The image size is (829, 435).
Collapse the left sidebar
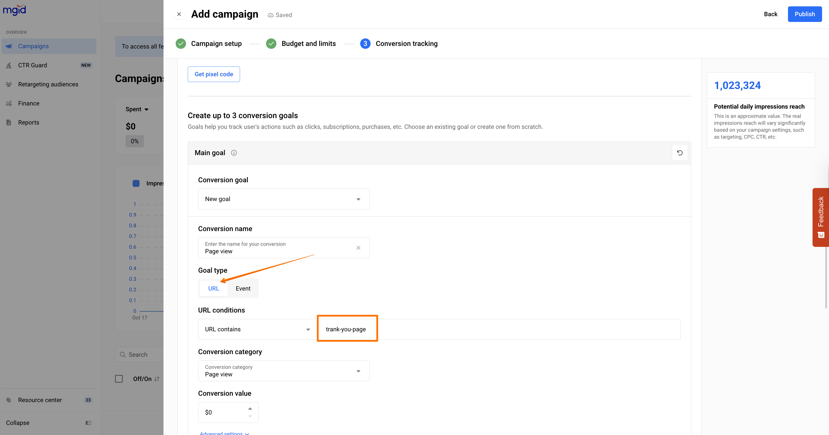18,423
